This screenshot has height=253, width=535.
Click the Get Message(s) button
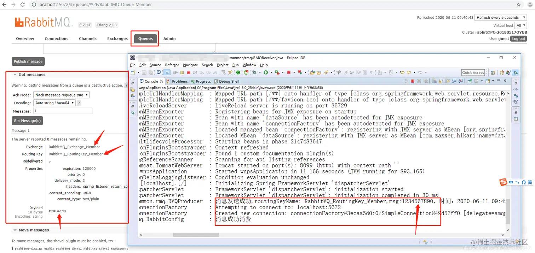27,120
